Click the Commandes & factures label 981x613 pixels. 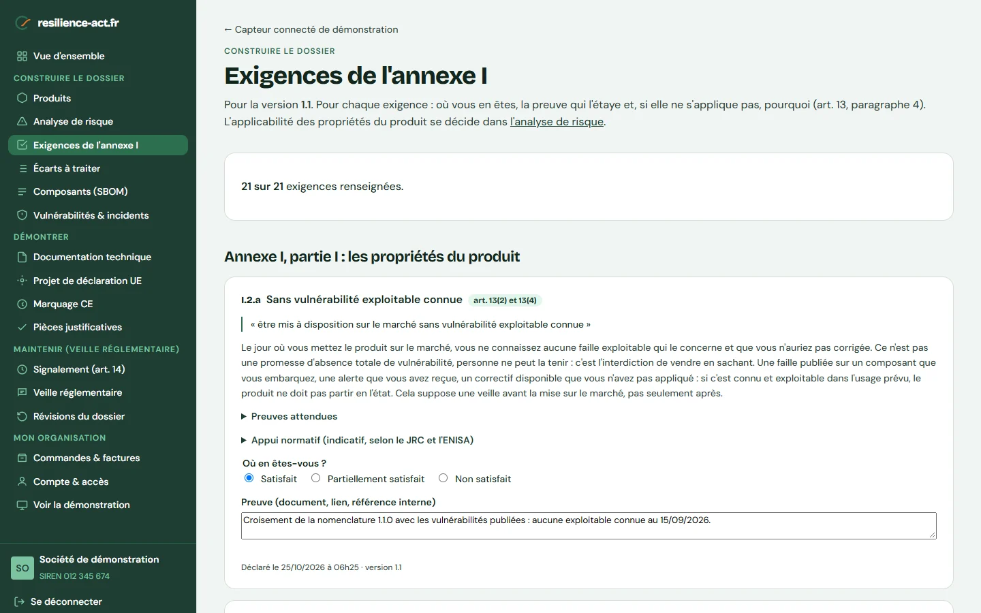pyautogui.click(x=87, y=458)
